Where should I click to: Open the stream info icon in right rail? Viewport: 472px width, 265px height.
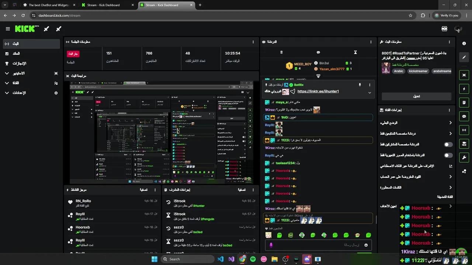point(464,43)
